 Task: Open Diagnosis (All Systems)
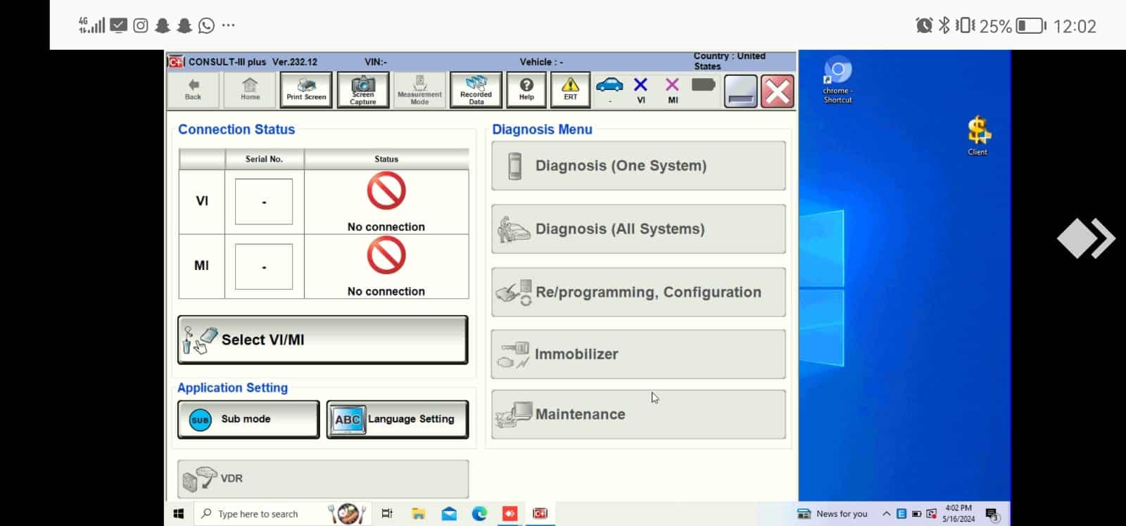(638, 229)
